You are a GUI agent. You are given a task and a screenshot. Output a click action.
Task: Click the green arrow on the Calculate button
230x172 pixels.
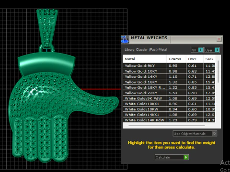point(186,157)
